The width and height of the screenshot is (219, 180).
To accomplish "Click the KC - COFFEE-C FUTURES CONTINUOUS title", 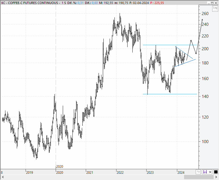I will (x=30, y=3).
